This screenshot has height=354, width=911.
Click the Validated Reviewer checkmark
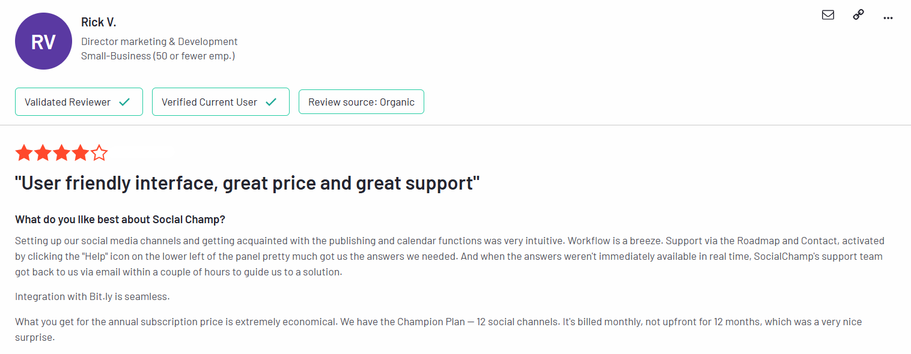[124, 102]
